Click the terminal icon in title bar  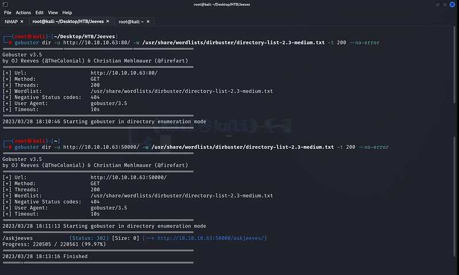pos(5,5)
